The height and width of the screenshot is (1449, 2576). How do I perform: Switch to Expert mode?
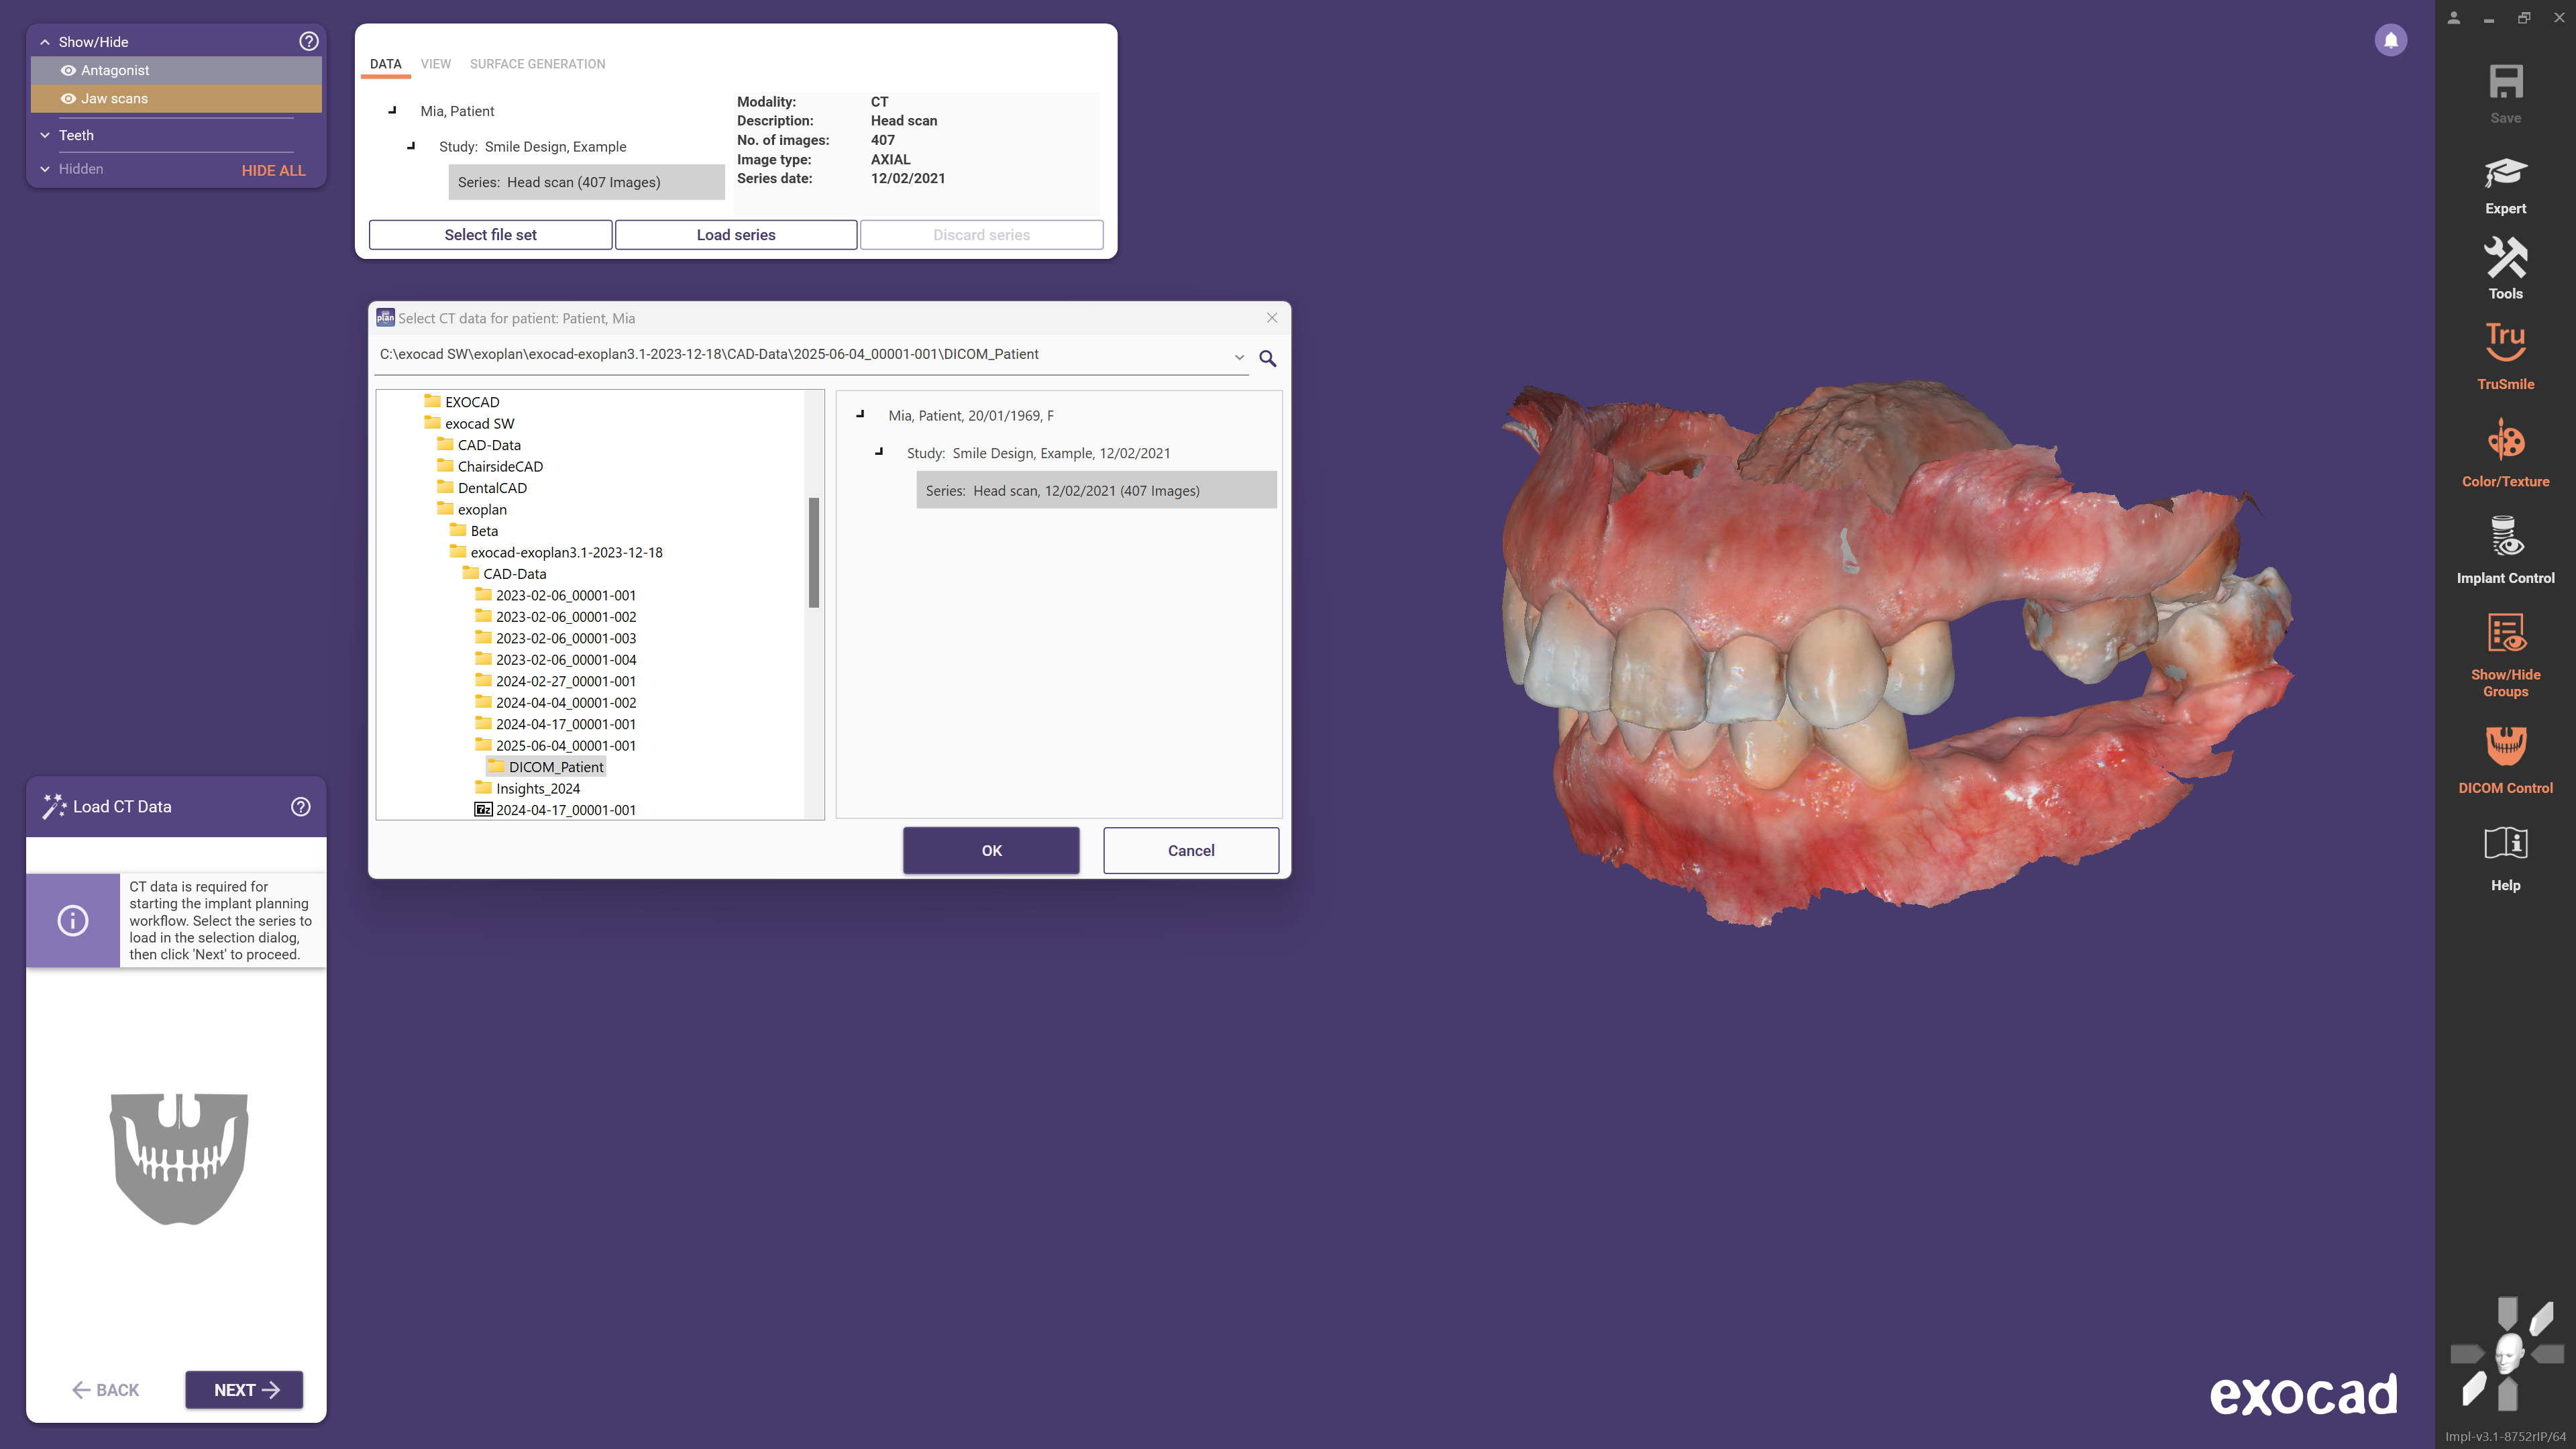click(x=2504, y=185)
